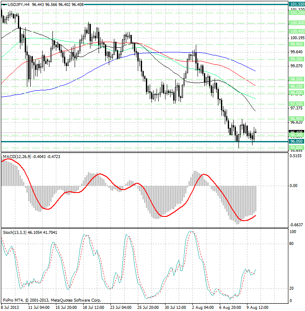Click the 0.5155 MACD scale value
This screenshot has height=311, width=305.
pyautogui.click(x=296, y=156)
